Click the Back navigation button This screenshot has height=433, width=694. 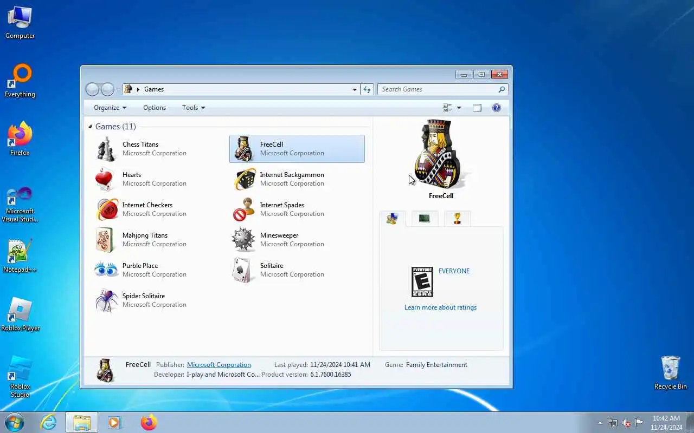click(92, 89)
